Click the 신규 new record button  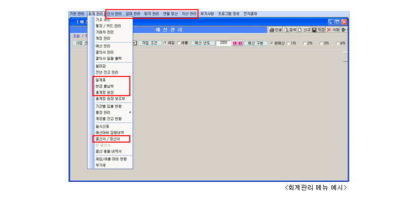pos(304,30)
